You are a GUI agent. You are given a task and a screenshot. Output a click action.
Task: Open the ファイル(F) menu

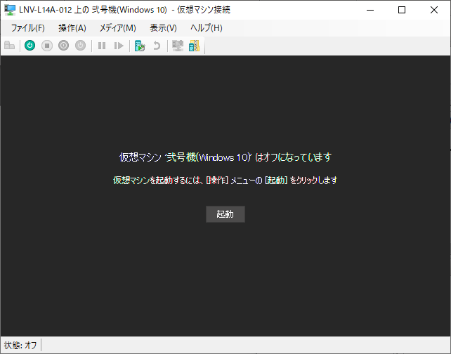[27, 28]
